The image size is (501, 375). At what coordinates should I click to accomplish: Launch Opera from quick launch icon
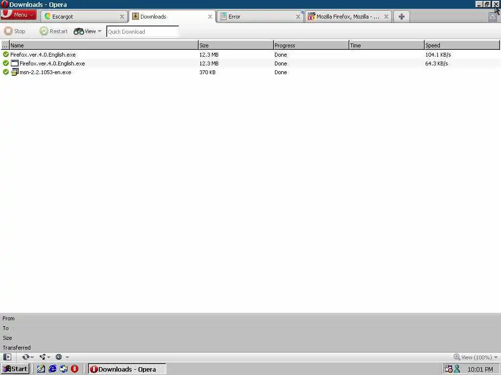click(75, 369)
